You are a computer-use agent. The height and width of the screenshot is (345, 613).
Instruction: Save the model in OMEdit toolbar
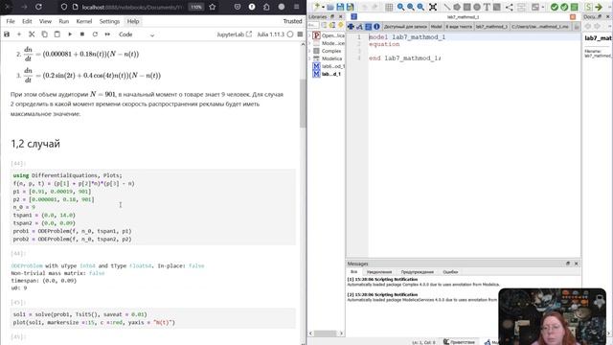click(340, 7)
